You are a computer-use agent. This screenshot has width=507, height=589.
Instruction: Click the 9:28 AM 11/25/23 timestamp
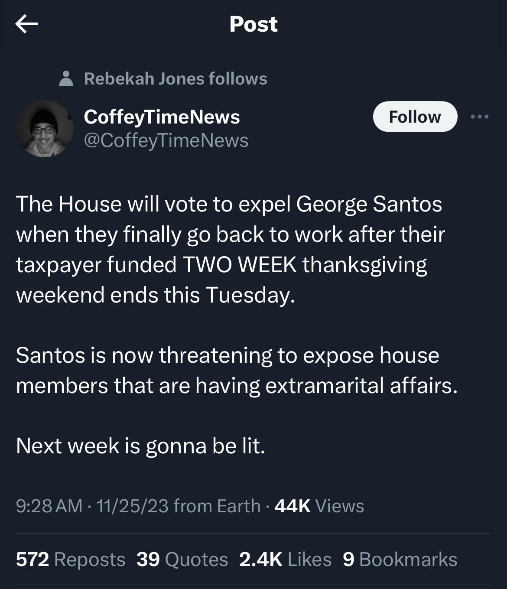[92, 506]
